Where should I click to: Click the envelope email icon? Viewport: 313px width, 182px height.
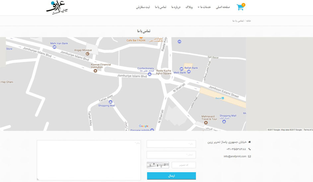tap(249, 156)
